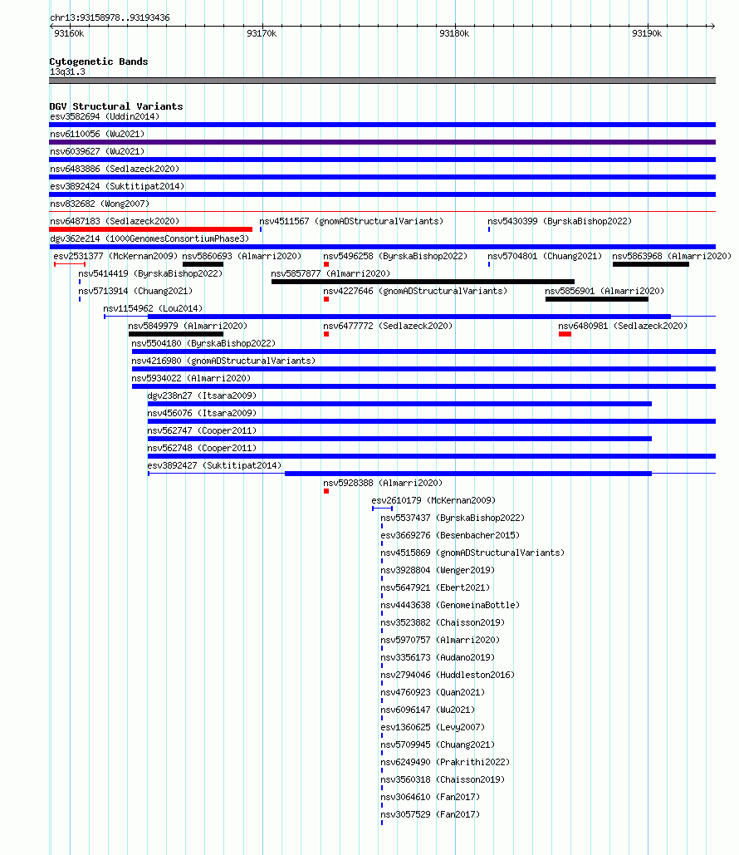Click nsv832682 (Wong2007) label
The image size is (739, 855).
pyautogui.click(x=100, y=204)
